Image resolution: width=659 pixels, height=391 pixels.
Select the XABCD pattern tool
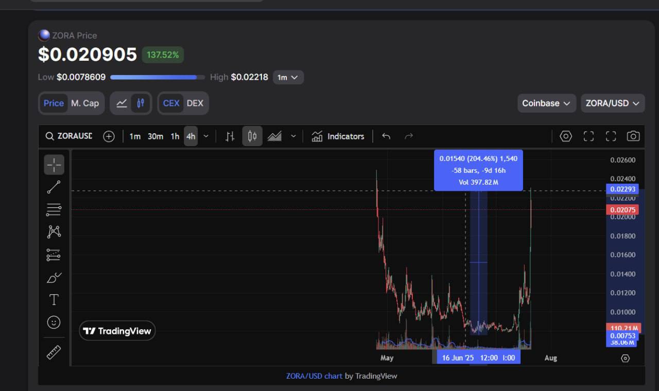click(54, 232)
